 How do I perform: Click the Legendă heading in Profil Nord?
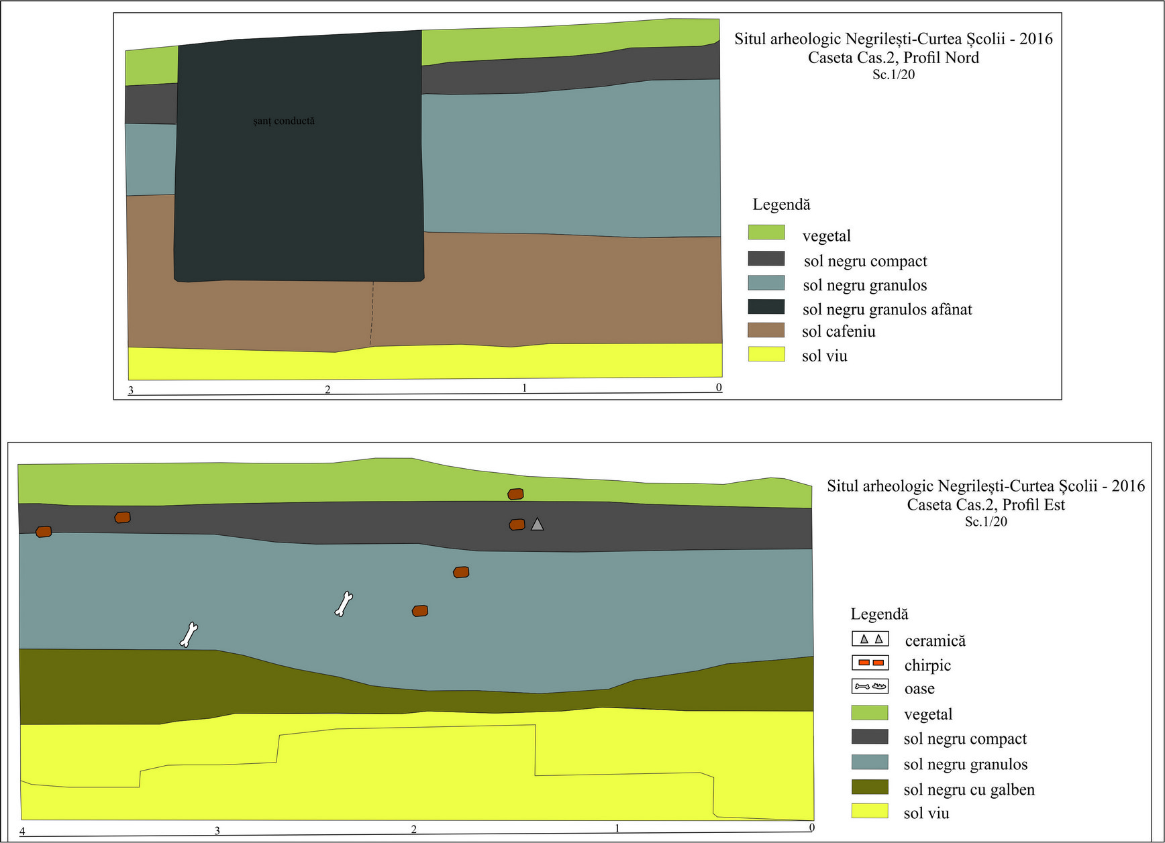coord(781,205)
